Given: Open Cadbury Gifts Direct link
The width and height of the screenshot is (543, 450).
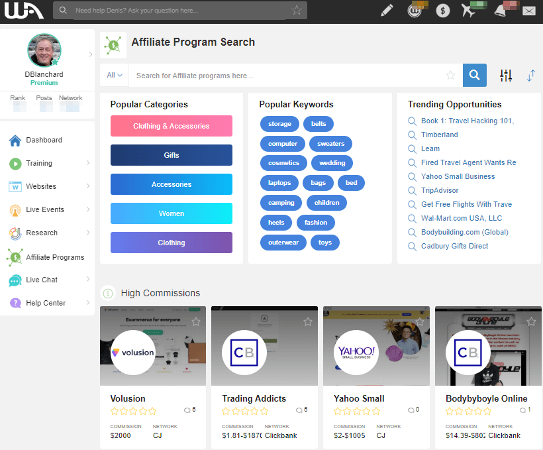Looking at the screenshot, I should [x=454, y=246].
